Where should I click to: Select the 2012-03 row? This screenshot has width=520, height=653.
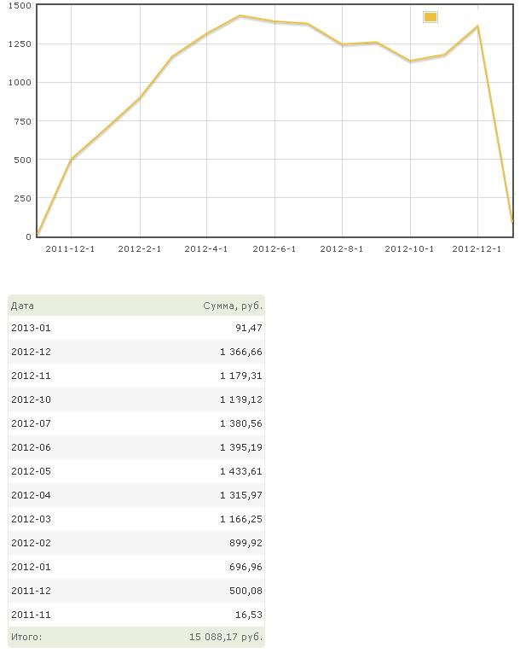click(136, 519)
